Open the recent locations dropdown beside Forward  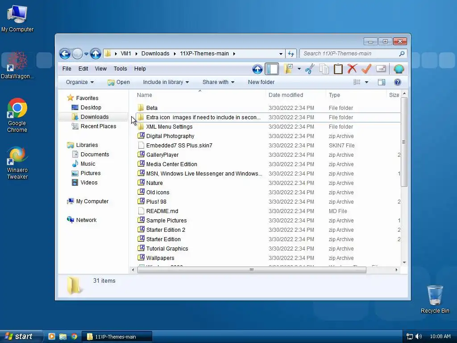coord(86,54)
